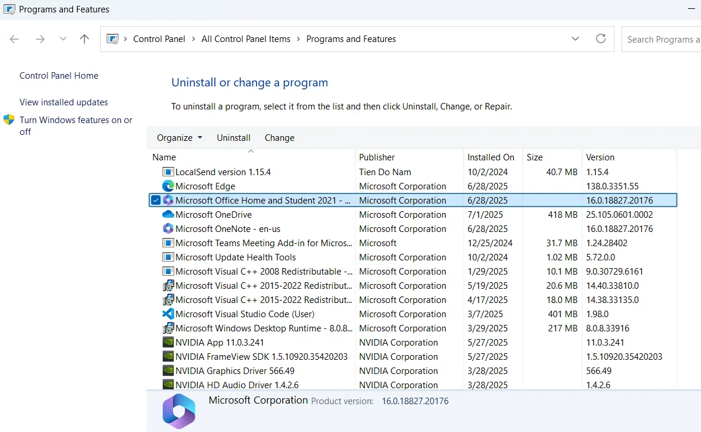Open the View installed updates link
The width and height of the screenshot is (701, 432).
[x=63, y=102]
